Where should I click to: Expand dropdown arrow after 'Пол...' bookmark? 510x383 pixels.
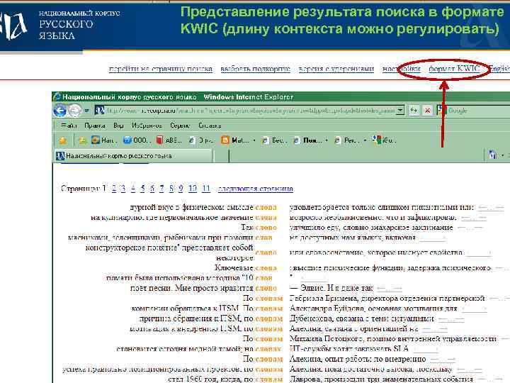pyautogui.click(x=327, y=140)
